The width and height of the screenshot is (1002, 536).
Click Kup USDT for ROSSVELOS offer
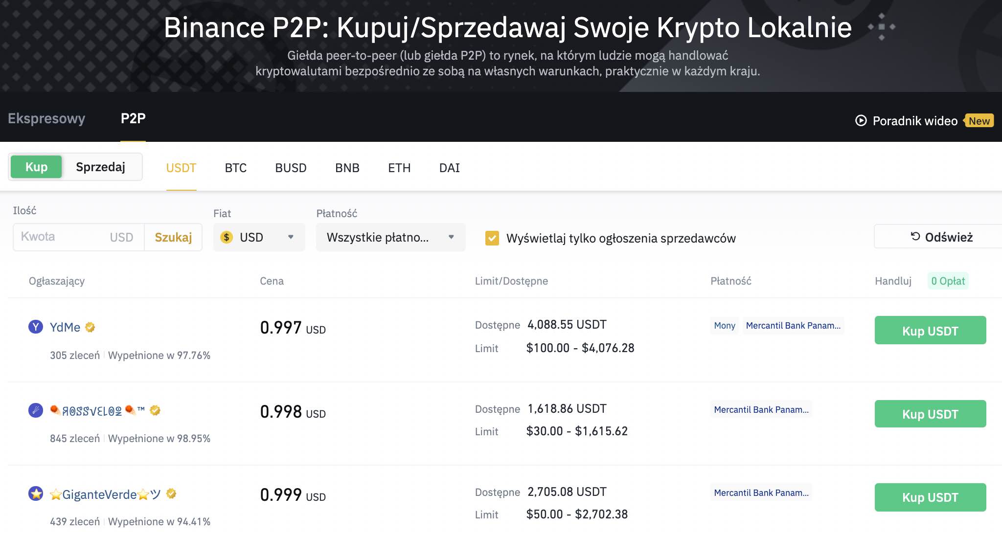tap(930, 414)
